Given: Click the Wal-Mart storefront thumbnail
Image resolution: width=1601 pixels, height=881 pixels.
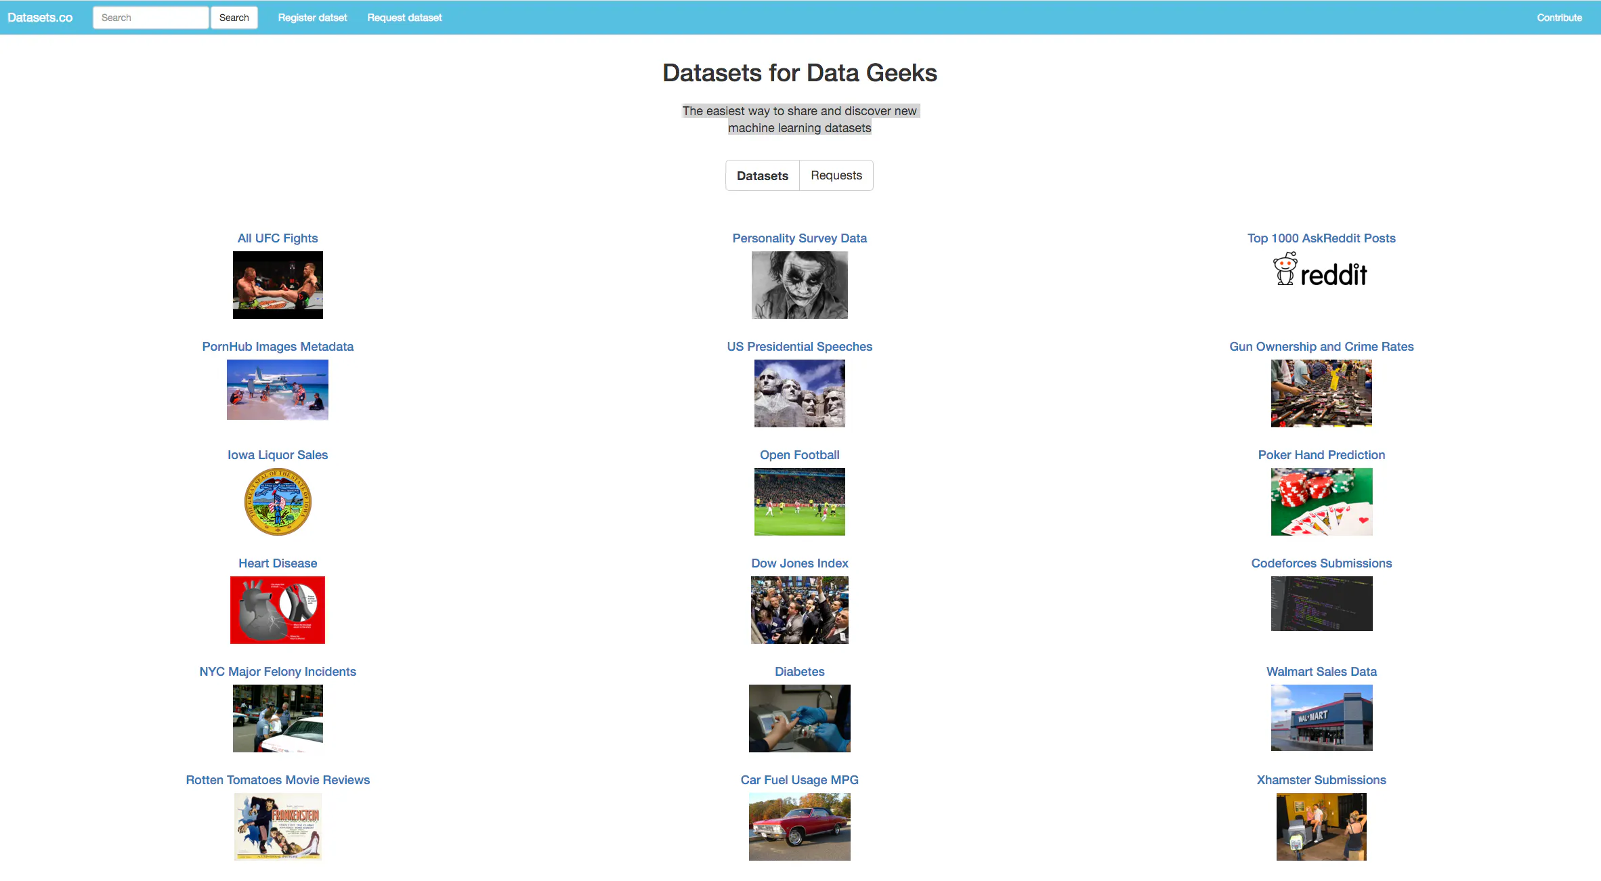Looking at the screenshot, I should tap(1321, 718).
